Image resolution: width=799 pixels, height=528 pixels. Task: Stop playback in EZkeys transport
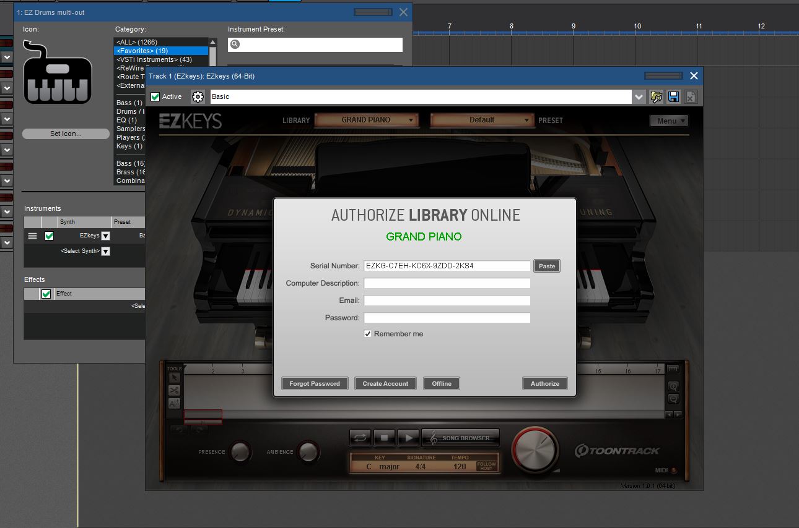[x=384, y=438]
